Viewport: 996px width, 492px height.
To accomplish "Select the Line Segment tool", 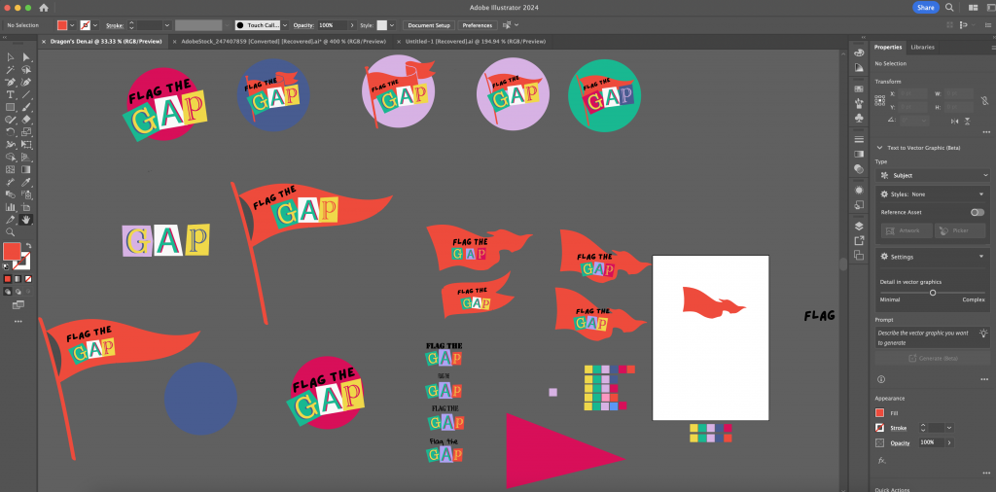I will click(x=26, y=94).
